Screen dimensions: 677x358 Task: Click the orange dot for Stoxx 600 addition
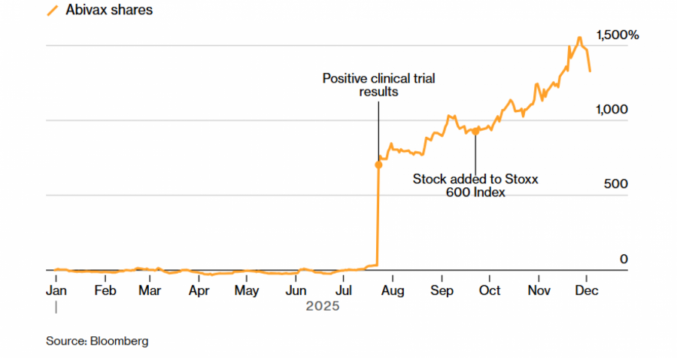coord(475,131)
